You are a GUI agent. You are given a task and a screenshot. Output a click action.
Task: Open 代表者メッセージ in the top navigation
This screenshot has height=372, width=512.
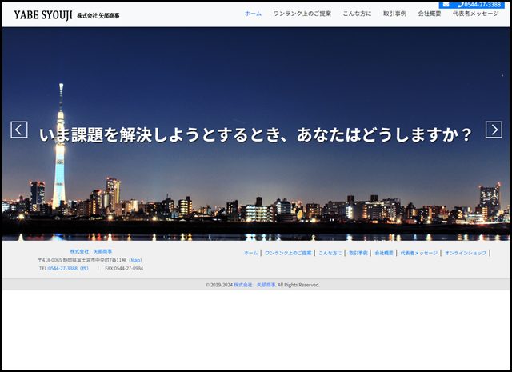pyautogui.click(x=476, y=14)
